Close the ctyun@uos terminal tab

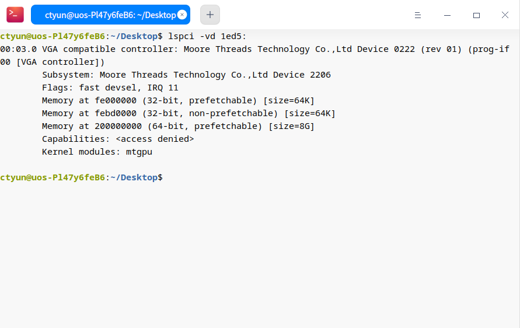click(x=182, y=15)
